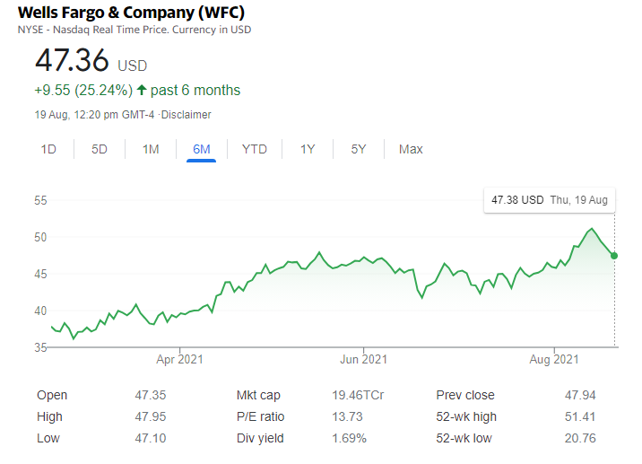This screenshot has height=464, width=642.
Task: Click the 47.36 current price value
Action: (x=72, y=60)
